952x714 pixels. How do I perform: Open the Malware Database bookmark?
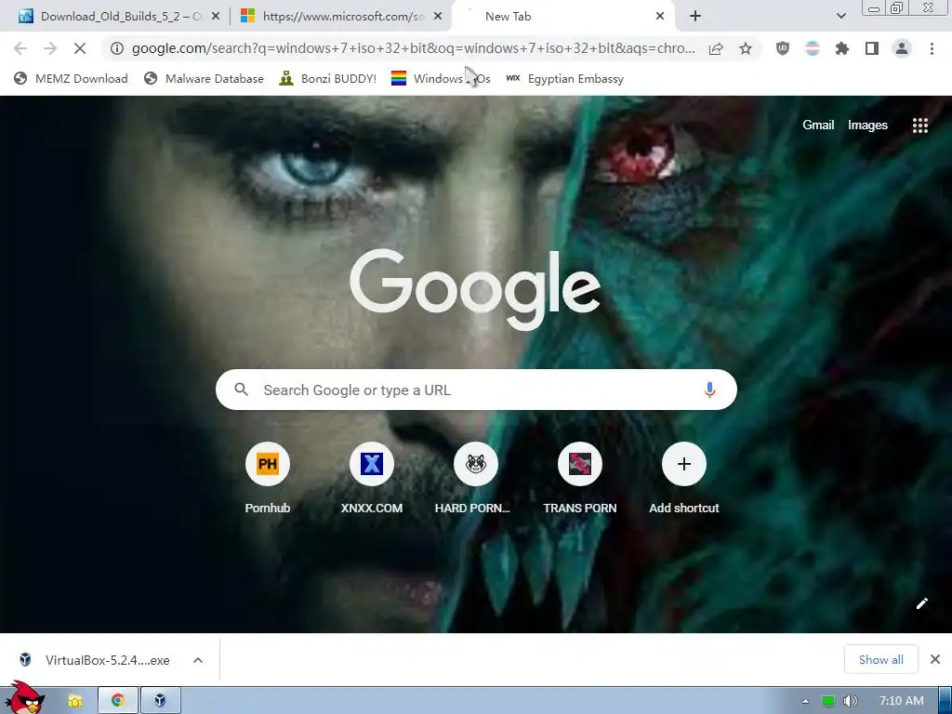204,78
